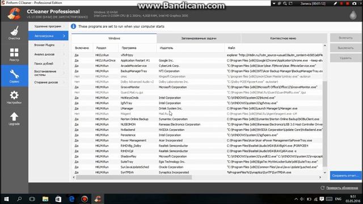Open Task View on taskbar

point(32,199)
